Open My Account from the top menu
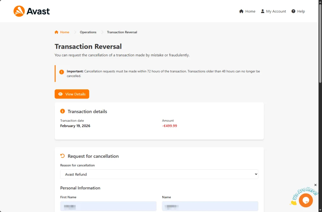 click(x=276, y=11)
